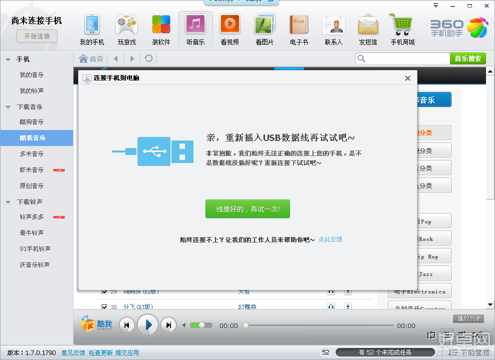Screen dimensions: 495x360
Task: Open DJ舞曲 artist link of song 30
Action: click(247, 306)
